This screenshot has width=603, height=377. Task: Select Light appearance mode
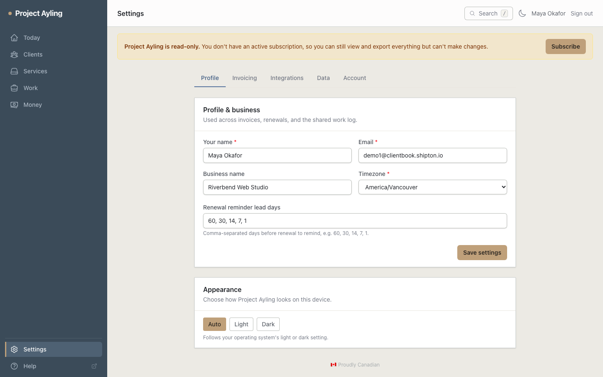coord(241,324)
